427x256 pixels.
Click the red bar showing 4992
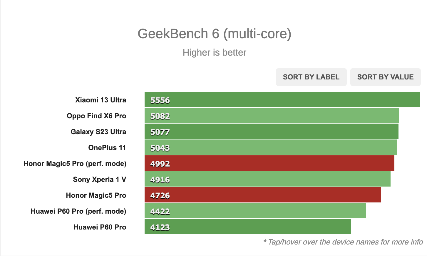pos(269,163)
